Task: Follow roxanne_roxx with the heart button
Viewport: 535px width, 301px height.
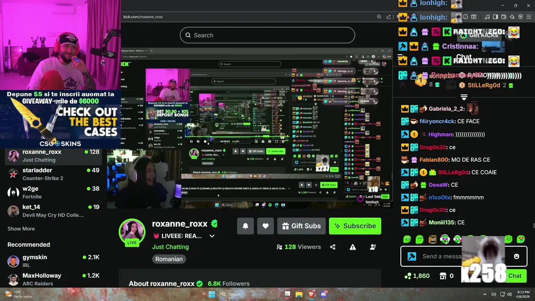Action: click(x=265, y=226)
